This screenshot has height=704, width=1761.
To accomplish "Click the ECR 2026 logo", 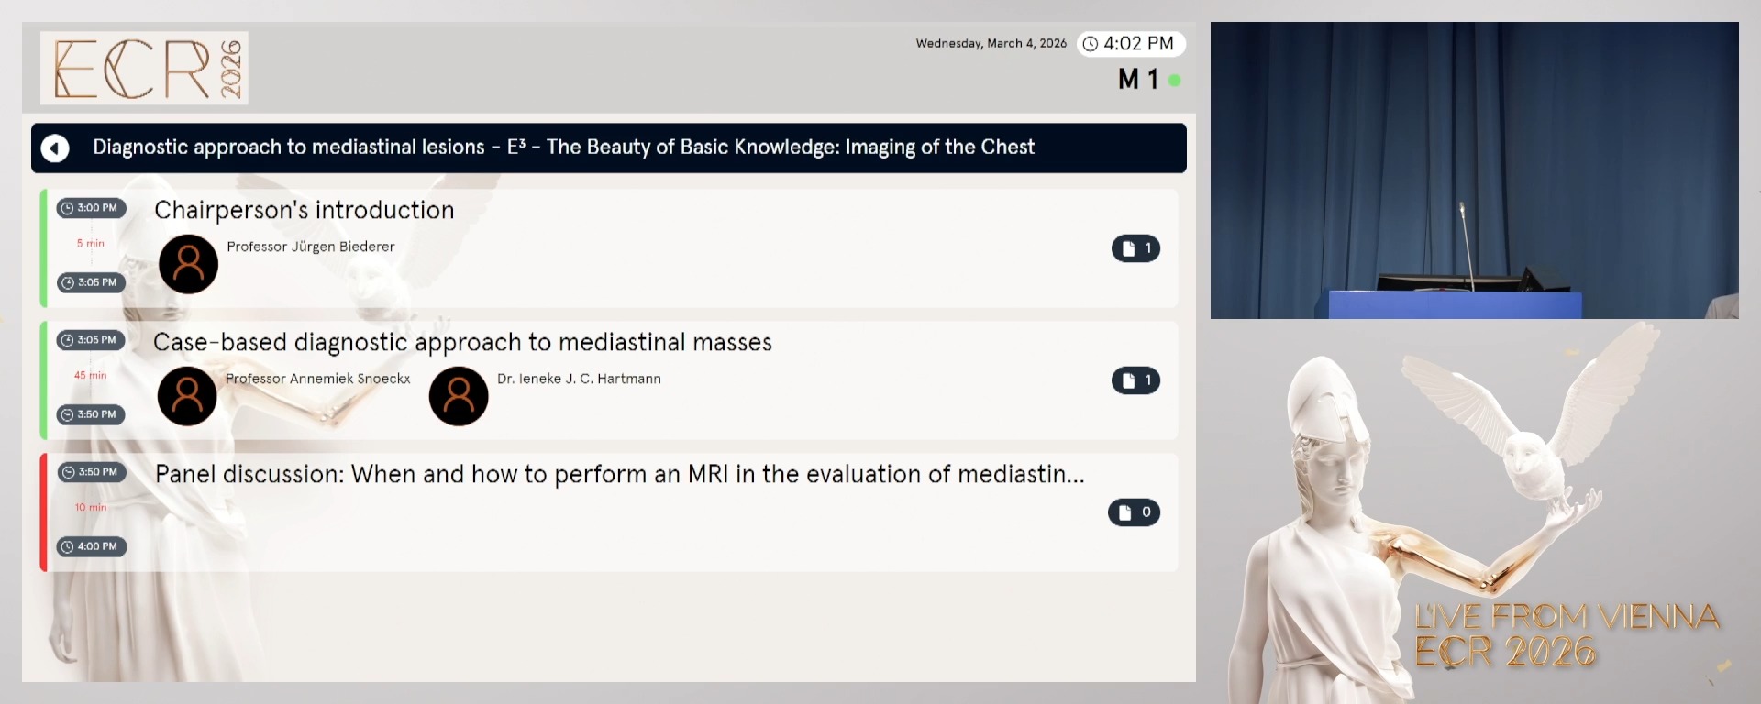I will tap(143, 68).
